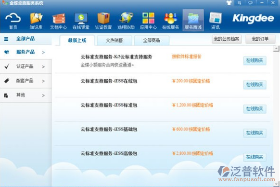This screenshot has width=280, height=187.
Task: Click the skin-change shirt icon in title bar
Action: [229, 3]
